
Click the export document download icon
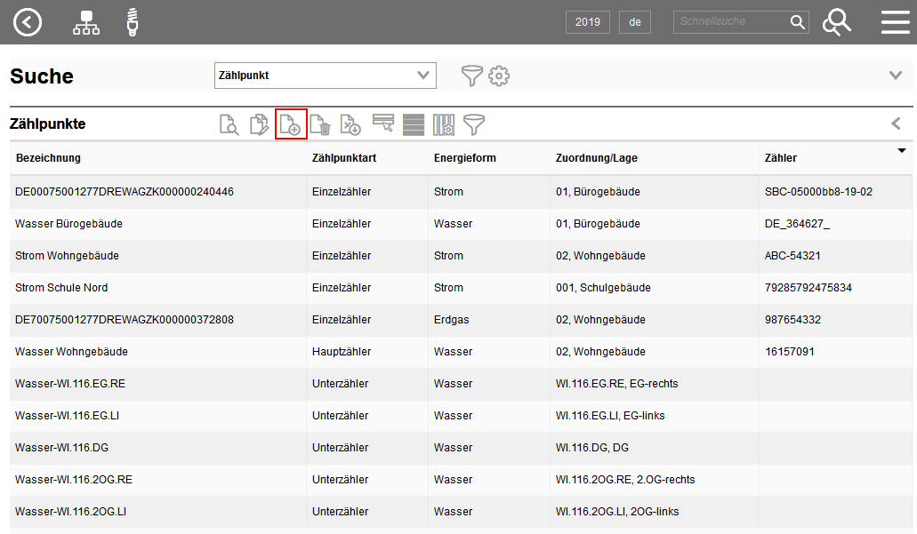coord(350,124)
